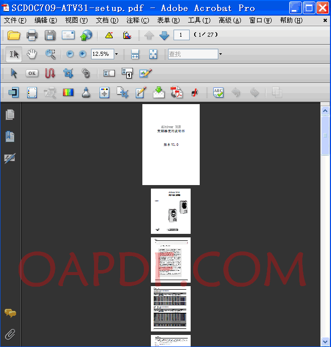Expand the find options dropdown arrow
The image size is (331, 347).
220,54
